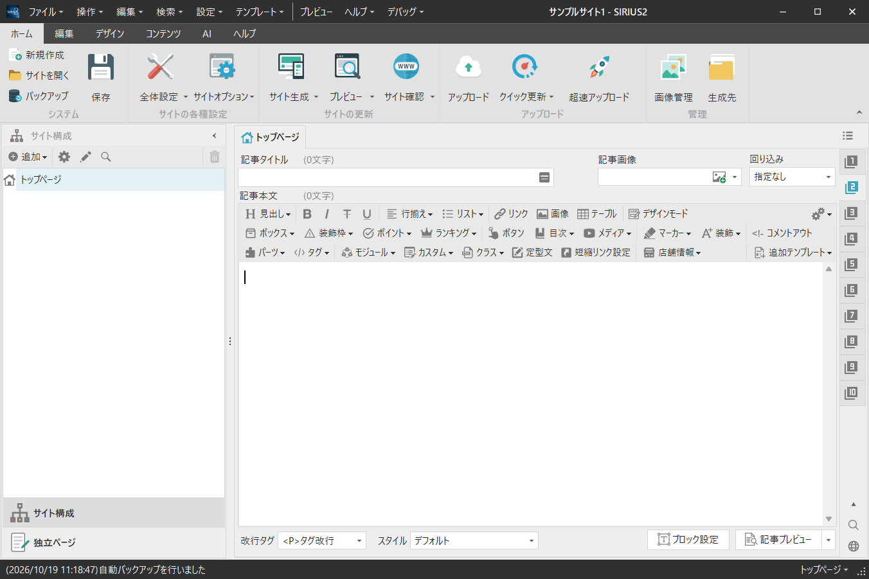Switch to the コンテンツ ribbon tab
Image resolution: width=869 pixels, height=579 pixels.
coord(163,34)
